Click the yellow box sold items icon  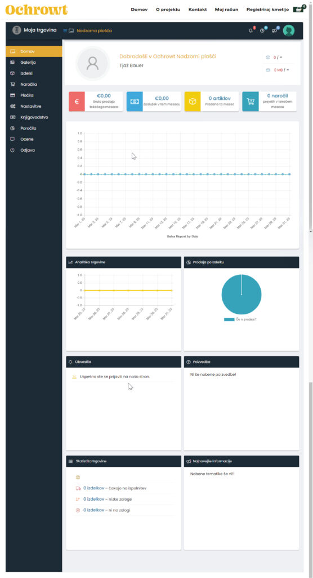193,102
